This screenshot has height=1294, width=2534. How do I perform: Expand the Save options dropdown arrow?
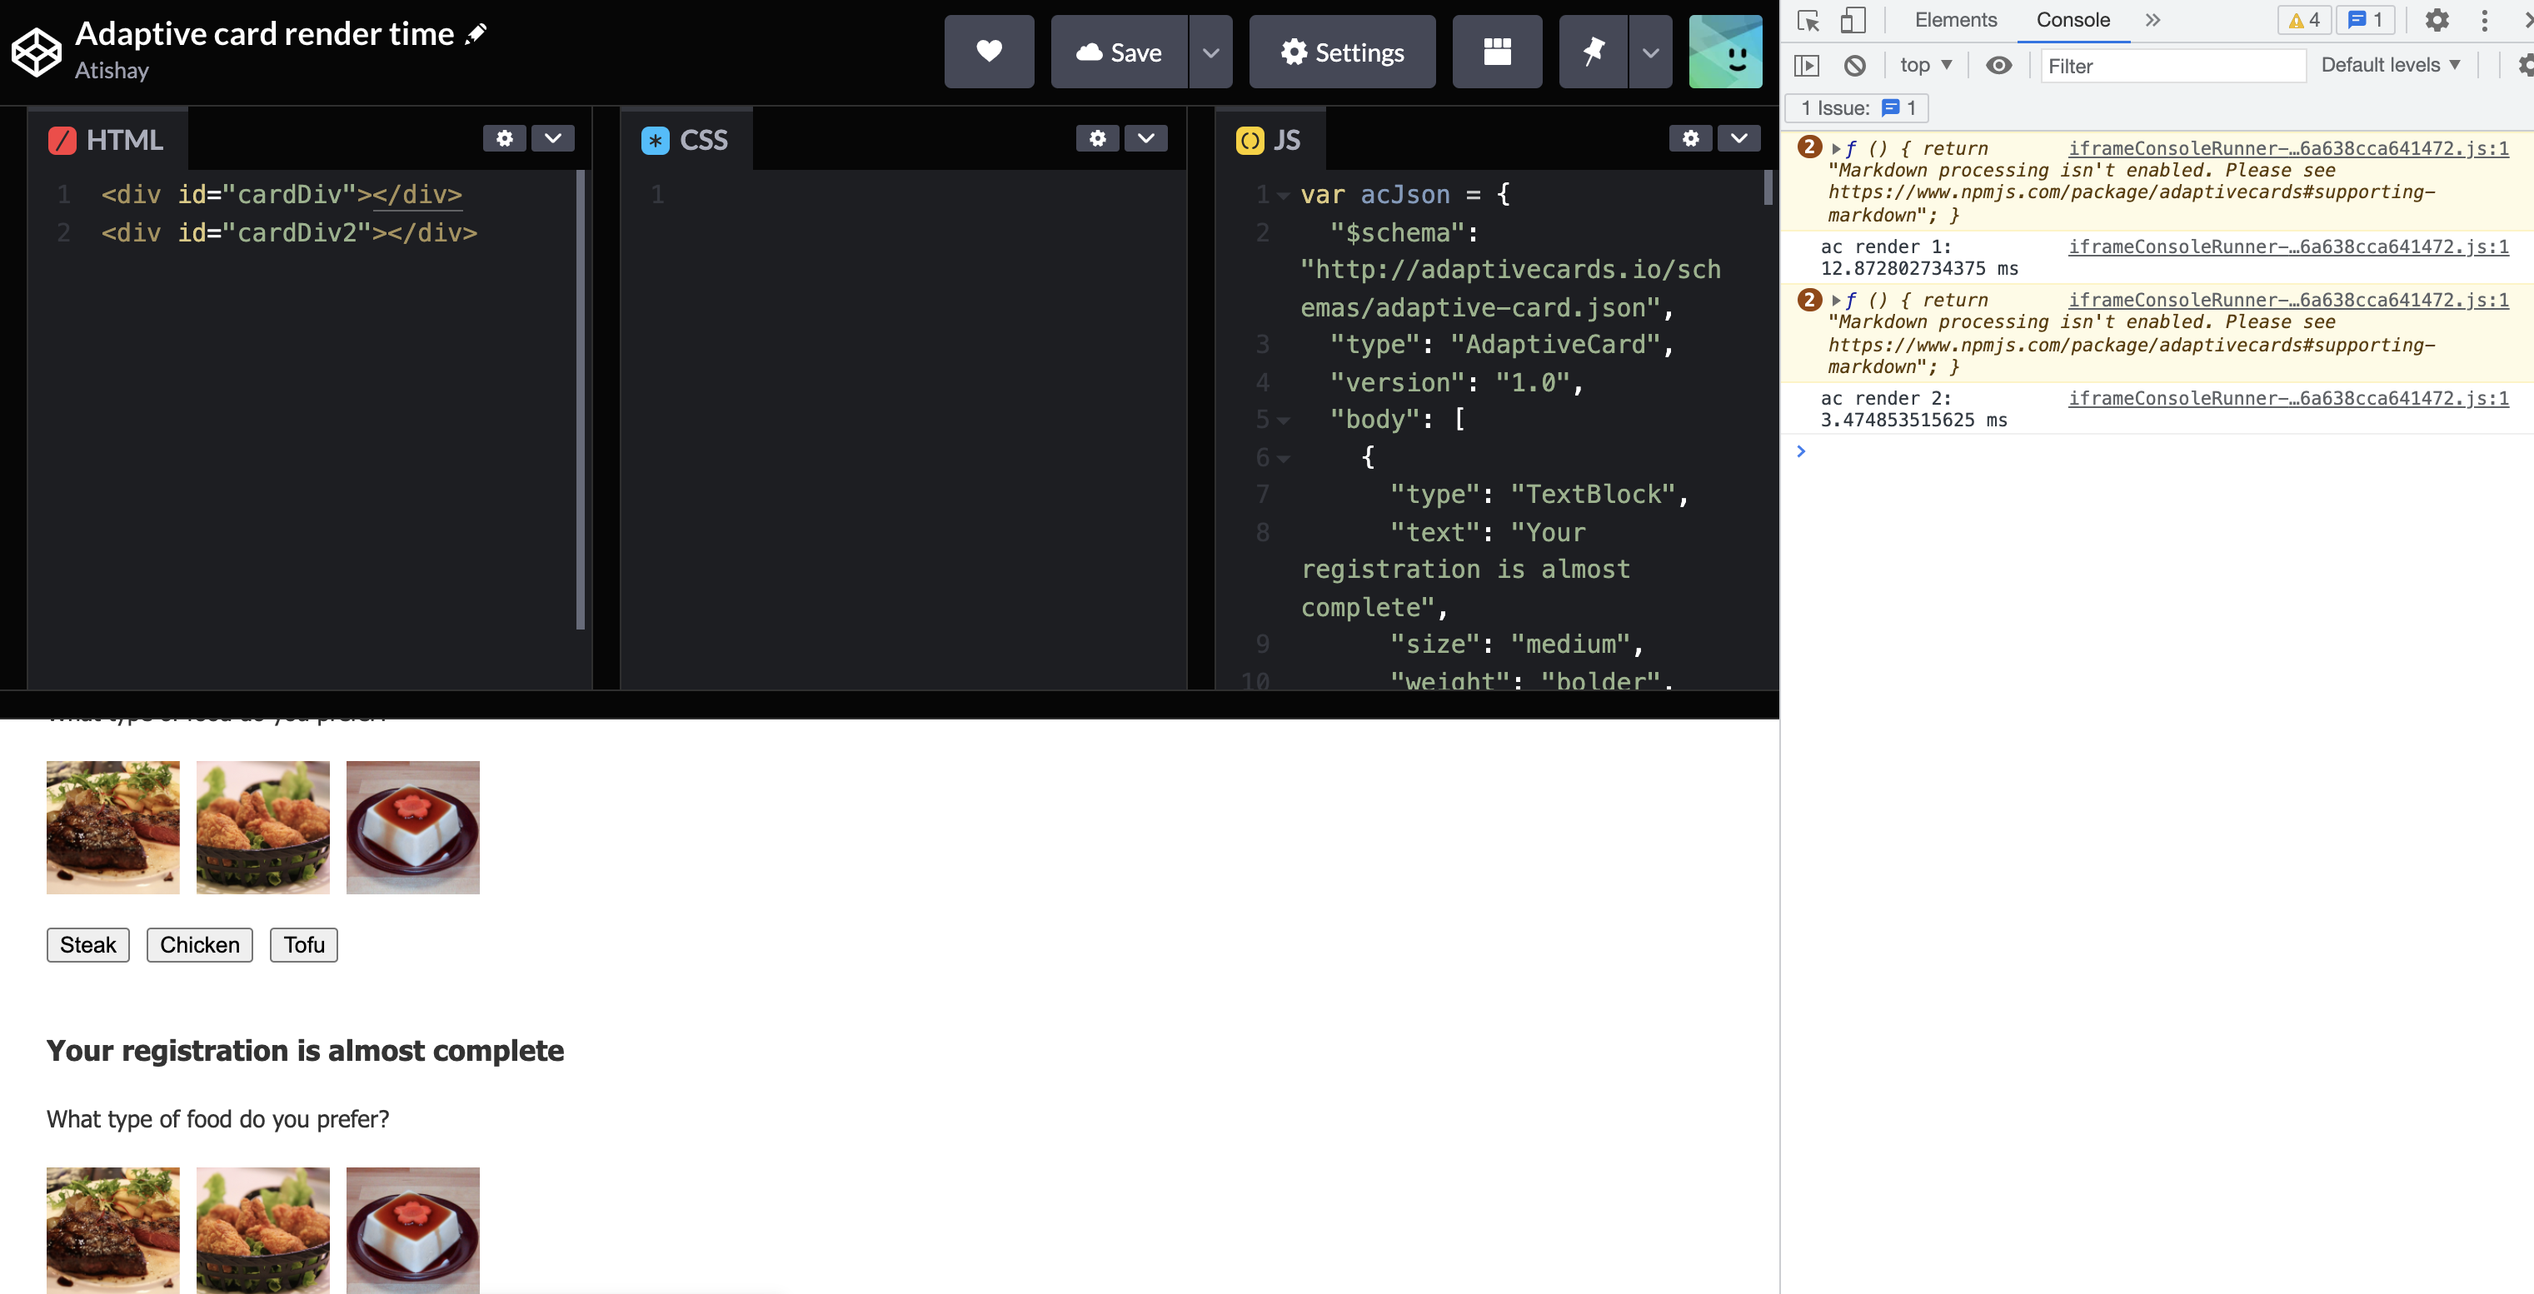[1211, 52]
